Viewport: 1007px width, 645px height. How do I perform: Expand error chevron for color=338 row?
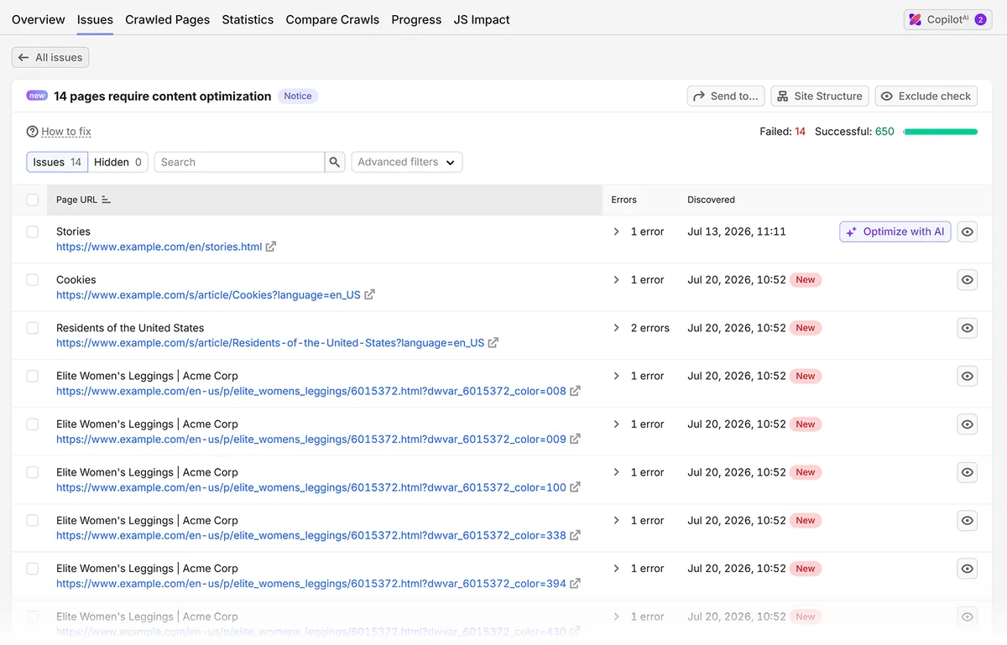click(616, 520)
